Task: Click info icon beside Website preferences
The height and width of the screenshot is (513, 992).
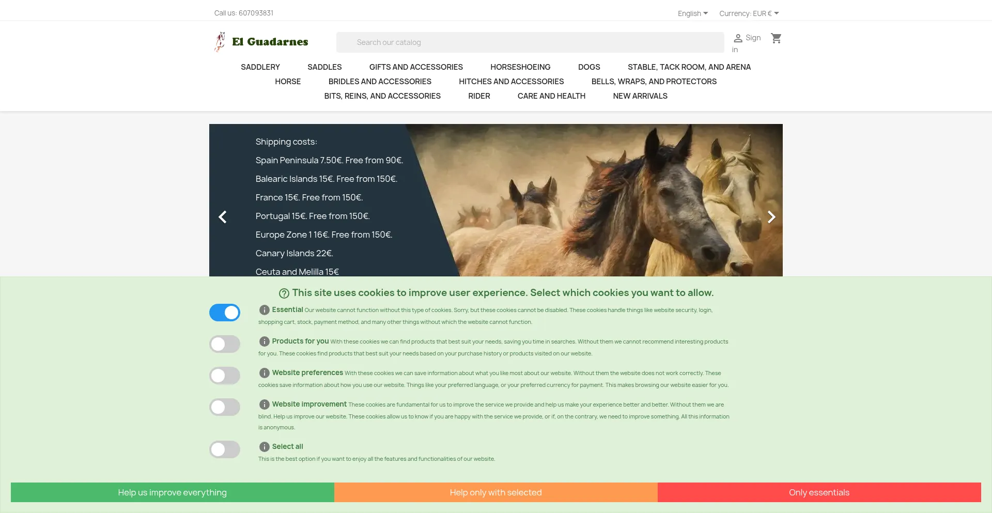Action: (x=264, y=373)
